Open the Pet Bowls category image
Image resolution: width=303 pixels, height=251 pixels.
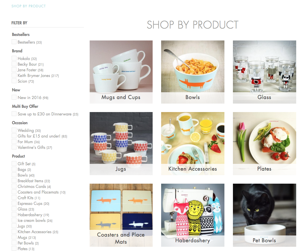coord(264,215)
